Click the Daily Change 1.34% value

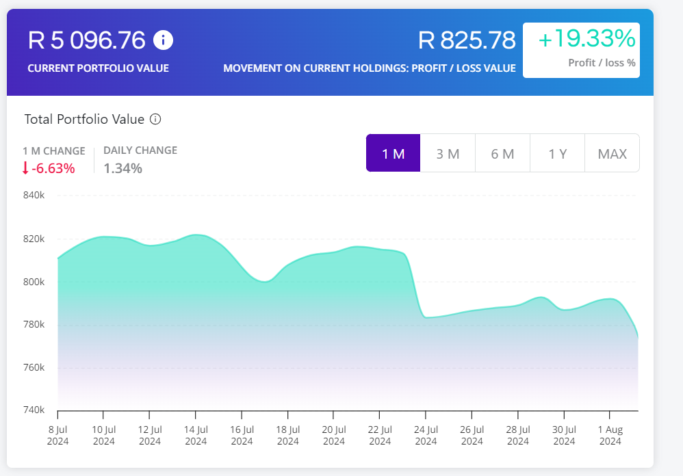pyautogui.click(x=123, y=168)
